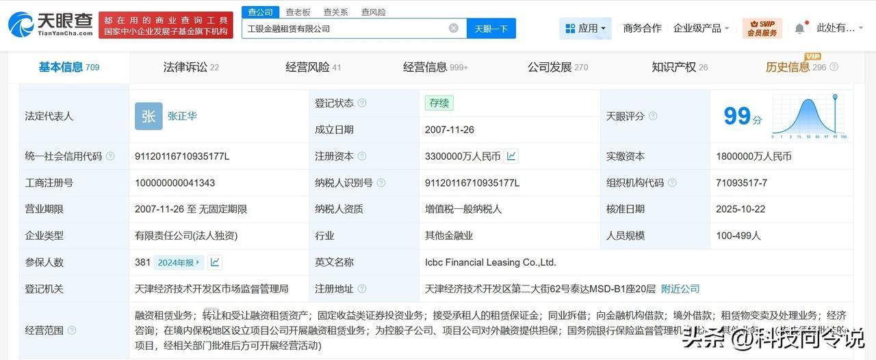
Task: Click the 附近公司 link
Action: click(x=680, y=289)
